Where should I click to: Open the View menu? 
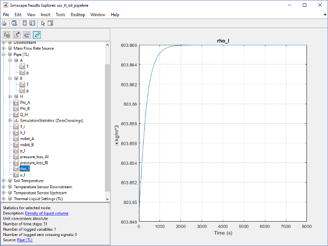(31, 15)
